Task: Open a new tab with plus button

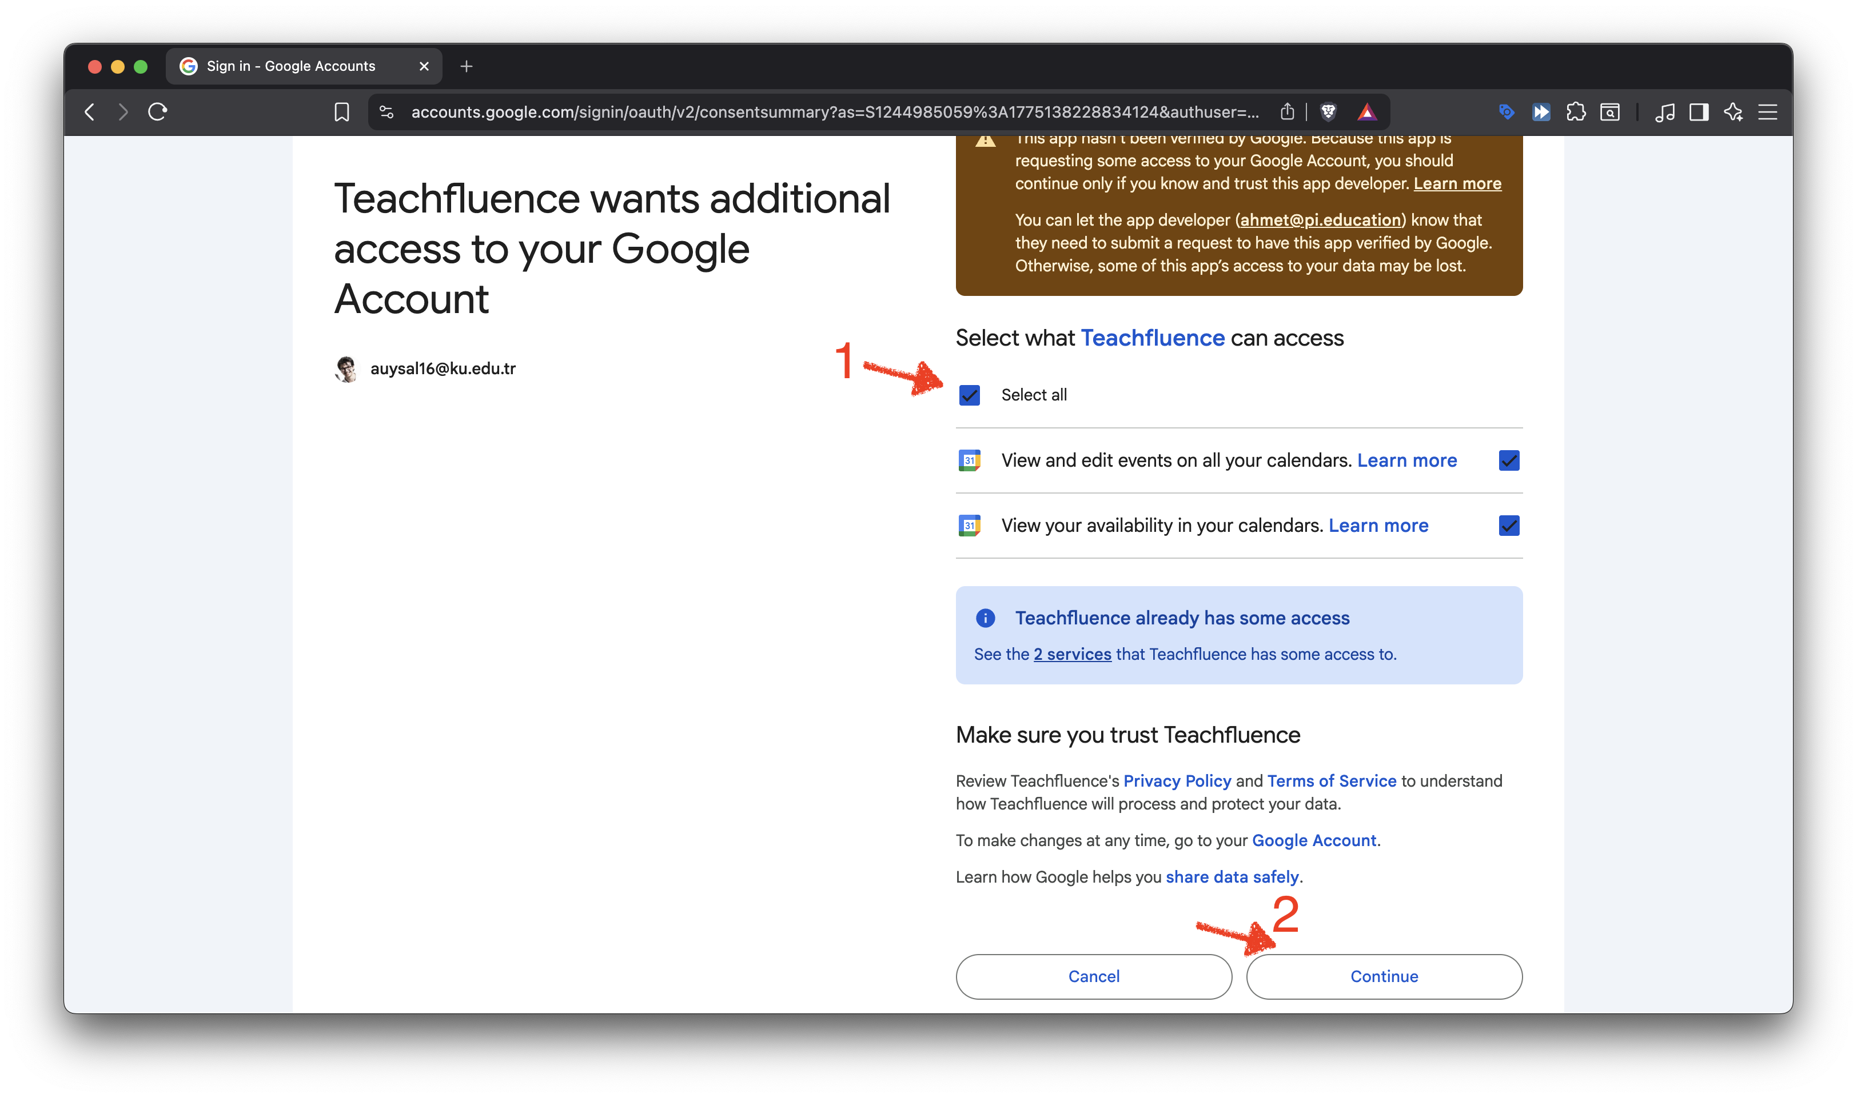Action: [x=467, y=66]
